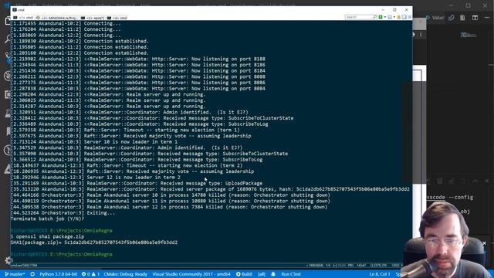Open VS Code Manage gear icon
This screenshot has width=494, height=278.
tap(8, 260)
